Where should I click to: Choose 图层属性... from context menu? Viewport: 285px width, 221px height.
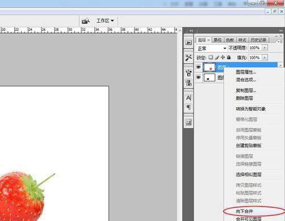(x=246, y=72)
